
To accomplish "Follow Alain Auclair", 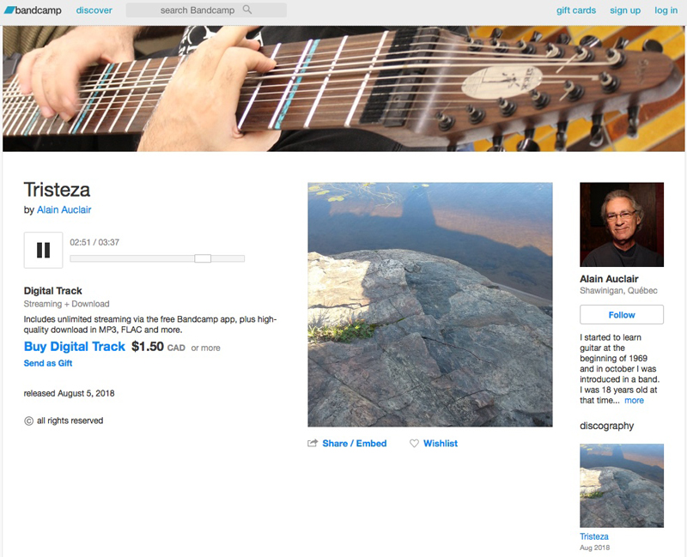I will click(621, 315).
